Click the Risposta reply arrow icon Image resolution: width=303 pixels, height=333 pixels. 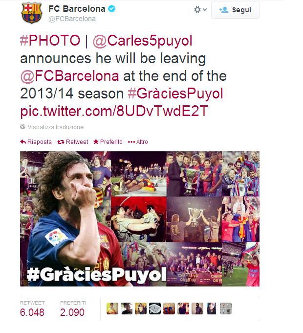23,142
